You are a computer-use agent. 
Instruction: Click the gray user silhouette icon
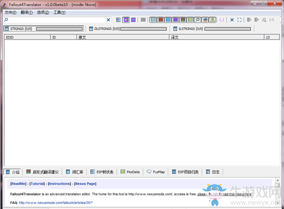tap(264, 20)
